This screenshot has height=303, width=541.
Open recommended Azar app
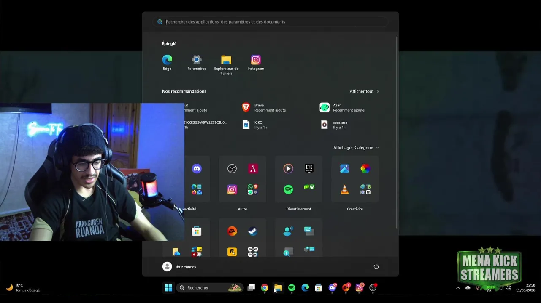tap(342, 108)
